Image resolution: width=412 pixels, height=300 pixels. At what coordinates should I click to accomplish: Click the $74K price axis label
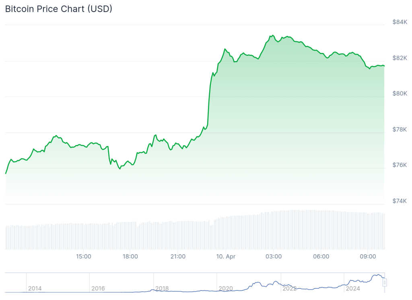click(400, 201)
